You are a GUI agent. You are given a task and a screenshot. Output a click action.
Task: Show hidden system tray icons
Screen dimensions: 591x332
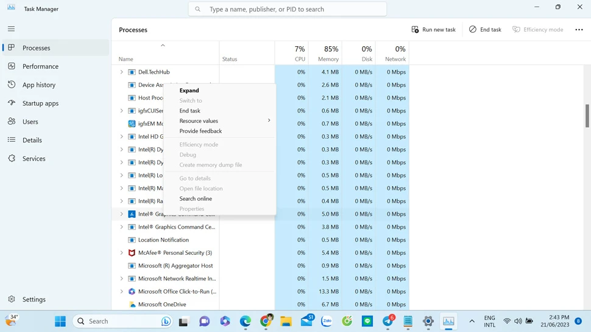(x=472, y=321)
